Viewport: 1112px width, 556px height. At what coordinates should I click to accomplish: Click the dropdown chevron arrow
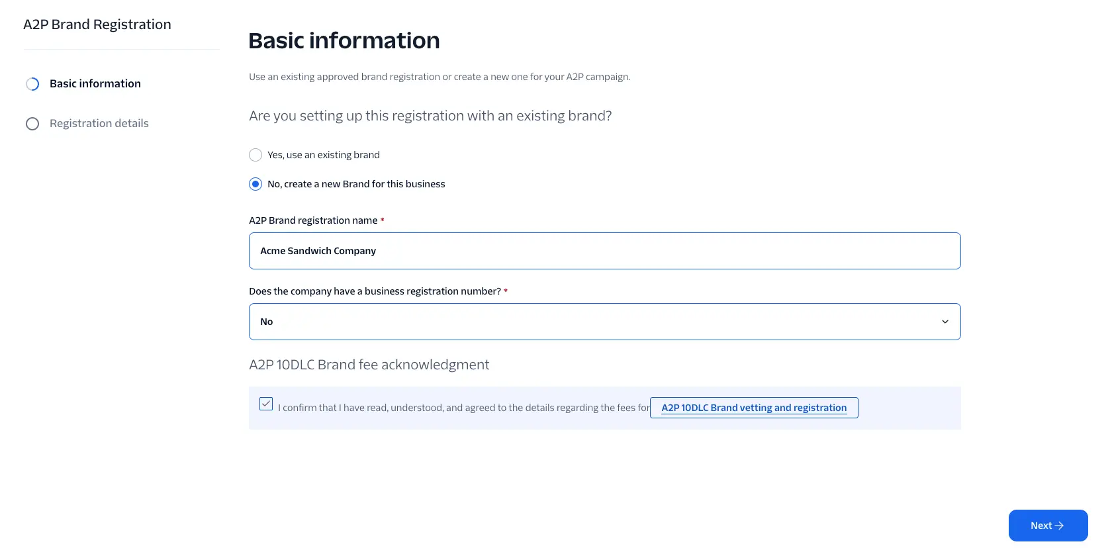pyautogui.click(x=945, y=322)
